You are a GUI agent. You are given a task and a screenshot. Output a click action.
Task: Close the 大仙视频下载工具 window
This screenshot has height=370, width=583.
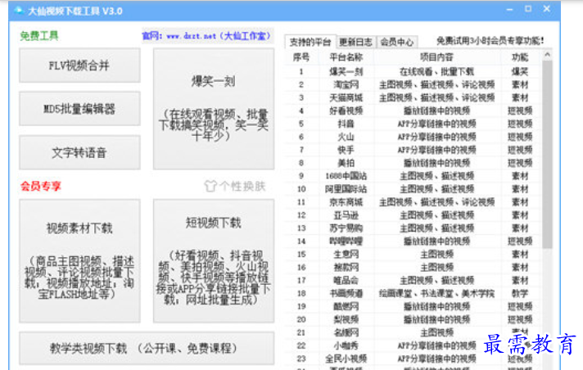547,9
